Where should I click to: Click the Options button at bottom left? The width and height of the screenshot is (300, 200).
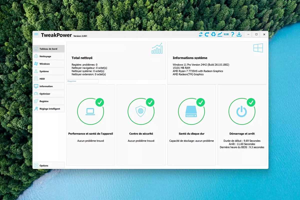click(x=48, y=165)
